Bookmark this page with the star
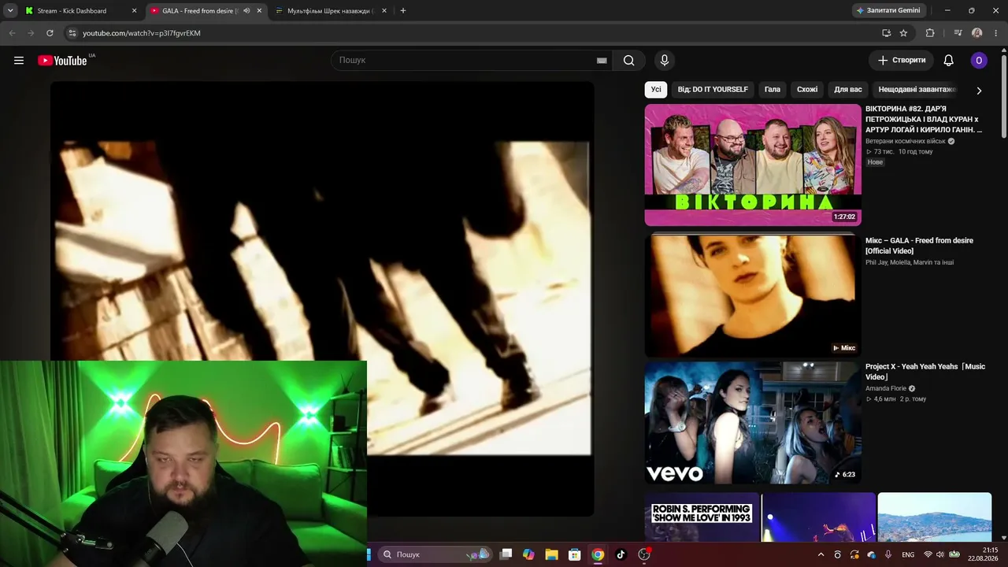This screenshot has width=1008, height=567. click(x=903, y=33)
